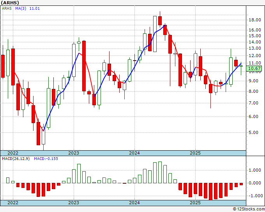The width and height of the screenshot is (265, 212).
Task: Click the 2024 label on price chart axis
Action: 134,153
